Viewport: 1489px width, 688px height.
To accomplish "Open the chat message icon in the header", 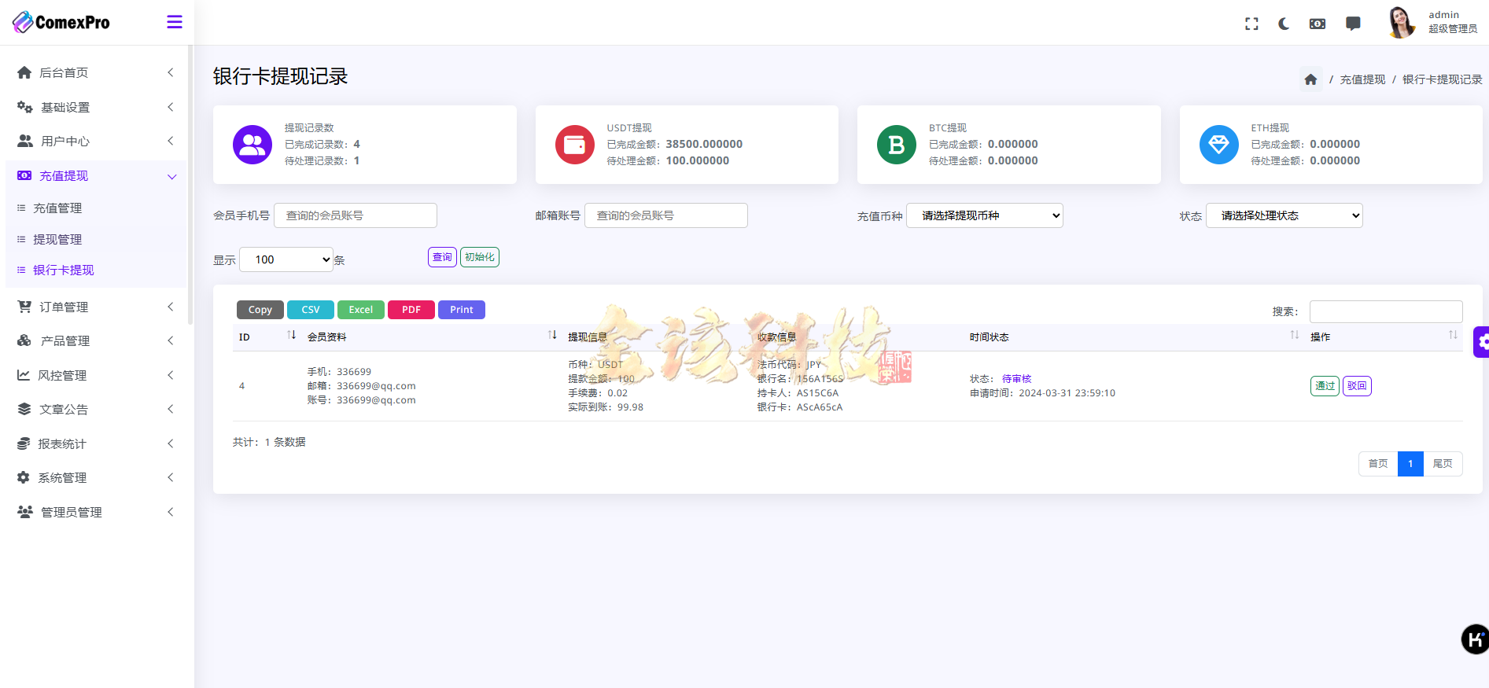I will 1353,24.
